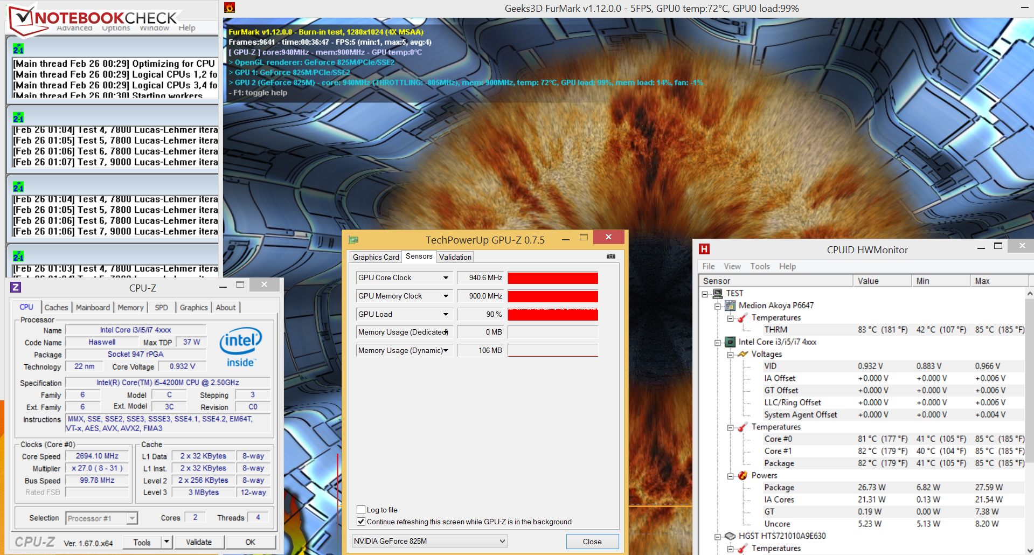Open the Tools menu in HWMonitor
The width and height of the screenshot is (1034, 555).
pyautogui.click(x=760, y=266)
